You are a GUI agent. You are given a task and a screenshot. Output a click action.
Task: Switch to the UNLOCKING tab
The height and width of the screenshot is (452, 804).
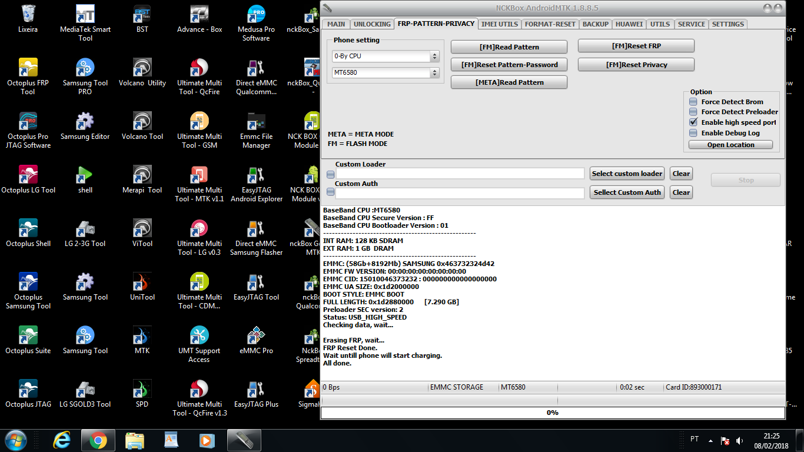coord(372,24)
